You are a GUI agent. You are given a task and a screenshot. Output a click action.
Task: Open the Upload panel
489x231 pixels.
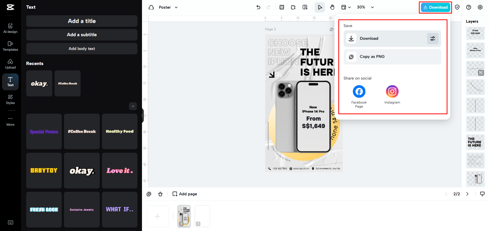[10, 64]
